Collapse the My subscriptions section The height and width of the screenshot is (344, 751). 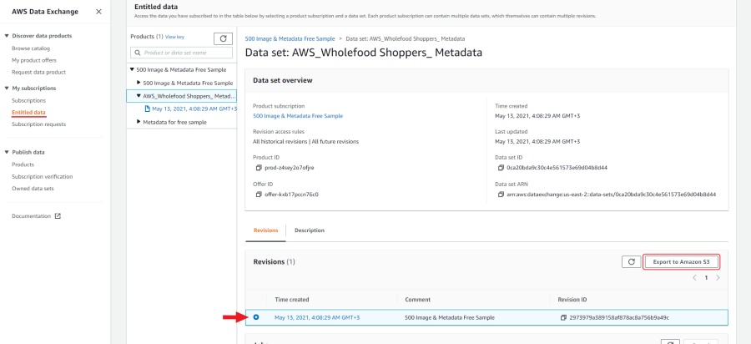pyautogui.click(x=7, y=88)
